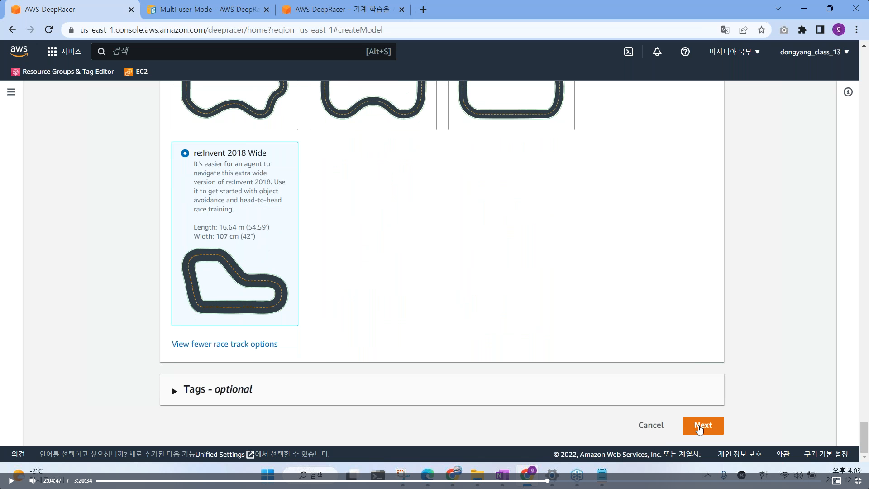Click the orange Next button
Screen dimensions: 869x489
tap(703, 425)
